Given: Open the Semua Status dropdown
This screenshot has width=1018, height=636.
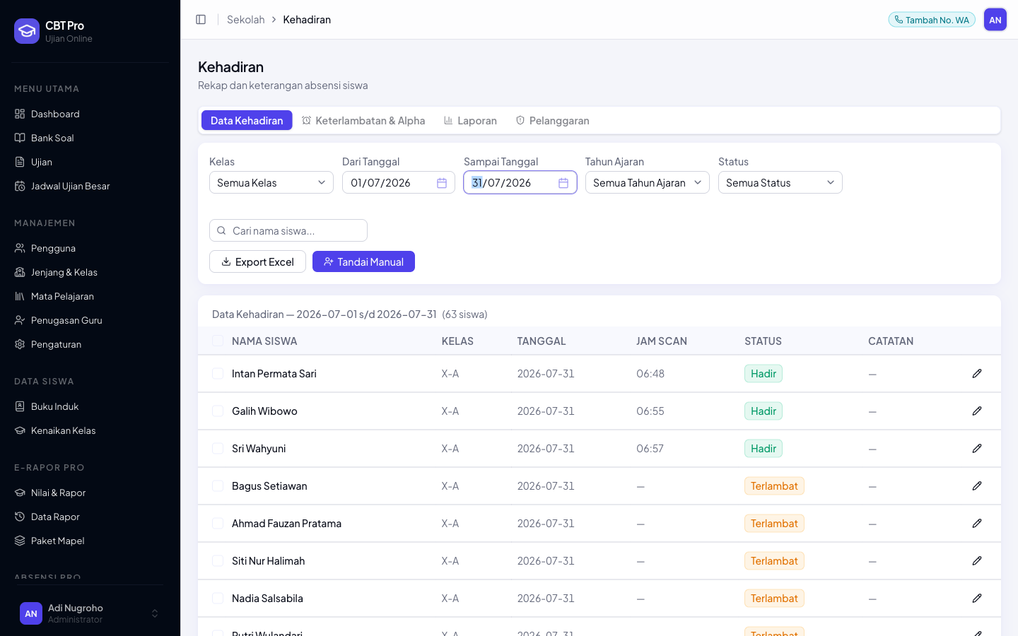Looking at the screenshot, I should 780,182.
